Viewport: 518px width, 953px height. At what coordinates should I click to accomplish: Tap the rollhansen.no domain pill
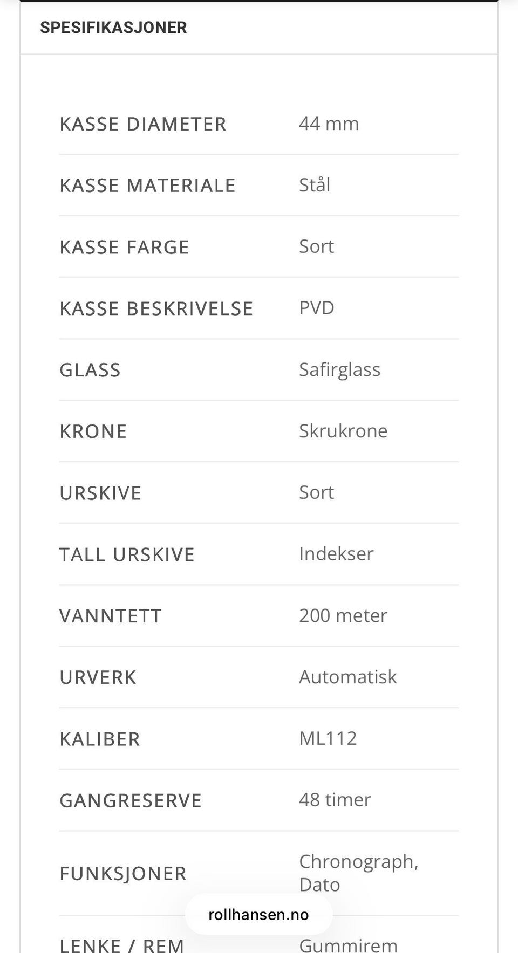[258, 914]
